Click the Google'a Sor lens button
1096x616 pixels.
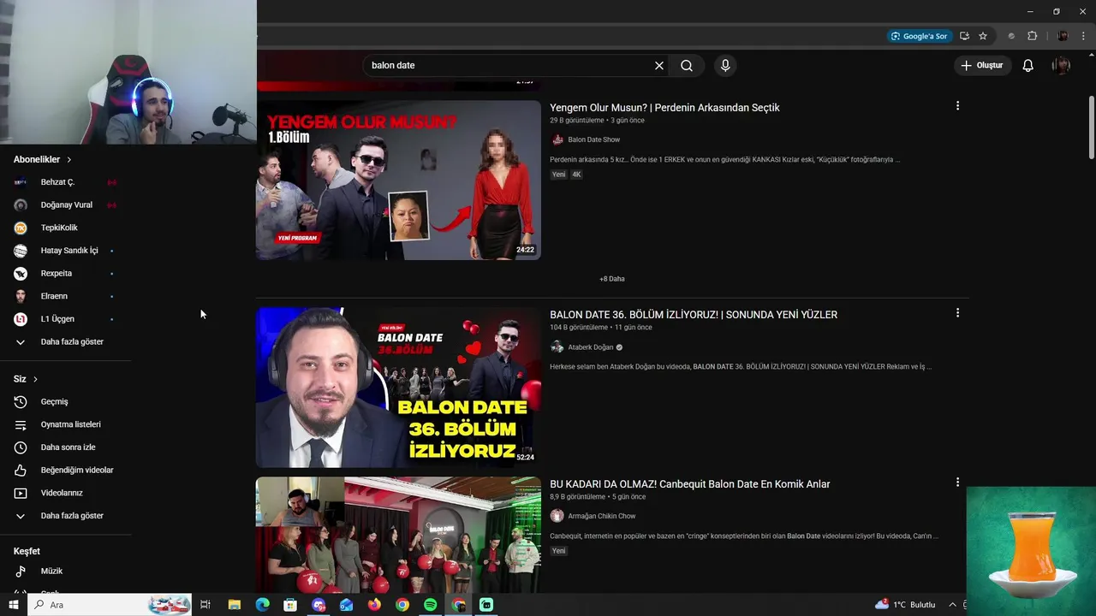[919, 36]
